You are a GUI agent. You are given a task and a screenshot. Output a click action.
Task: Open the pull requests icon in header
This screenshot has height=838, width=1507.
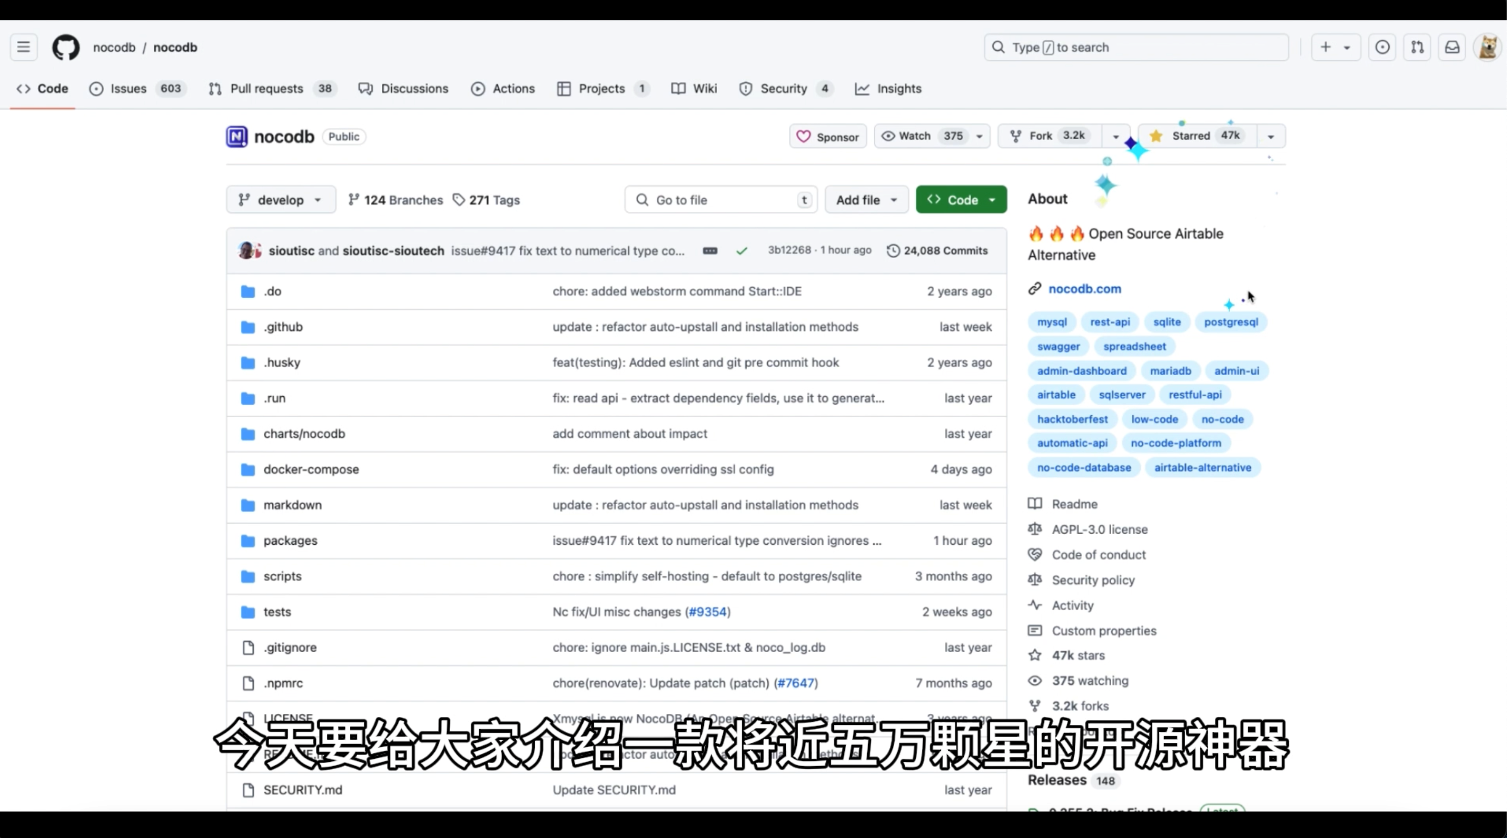click(x=1417, y=48)
